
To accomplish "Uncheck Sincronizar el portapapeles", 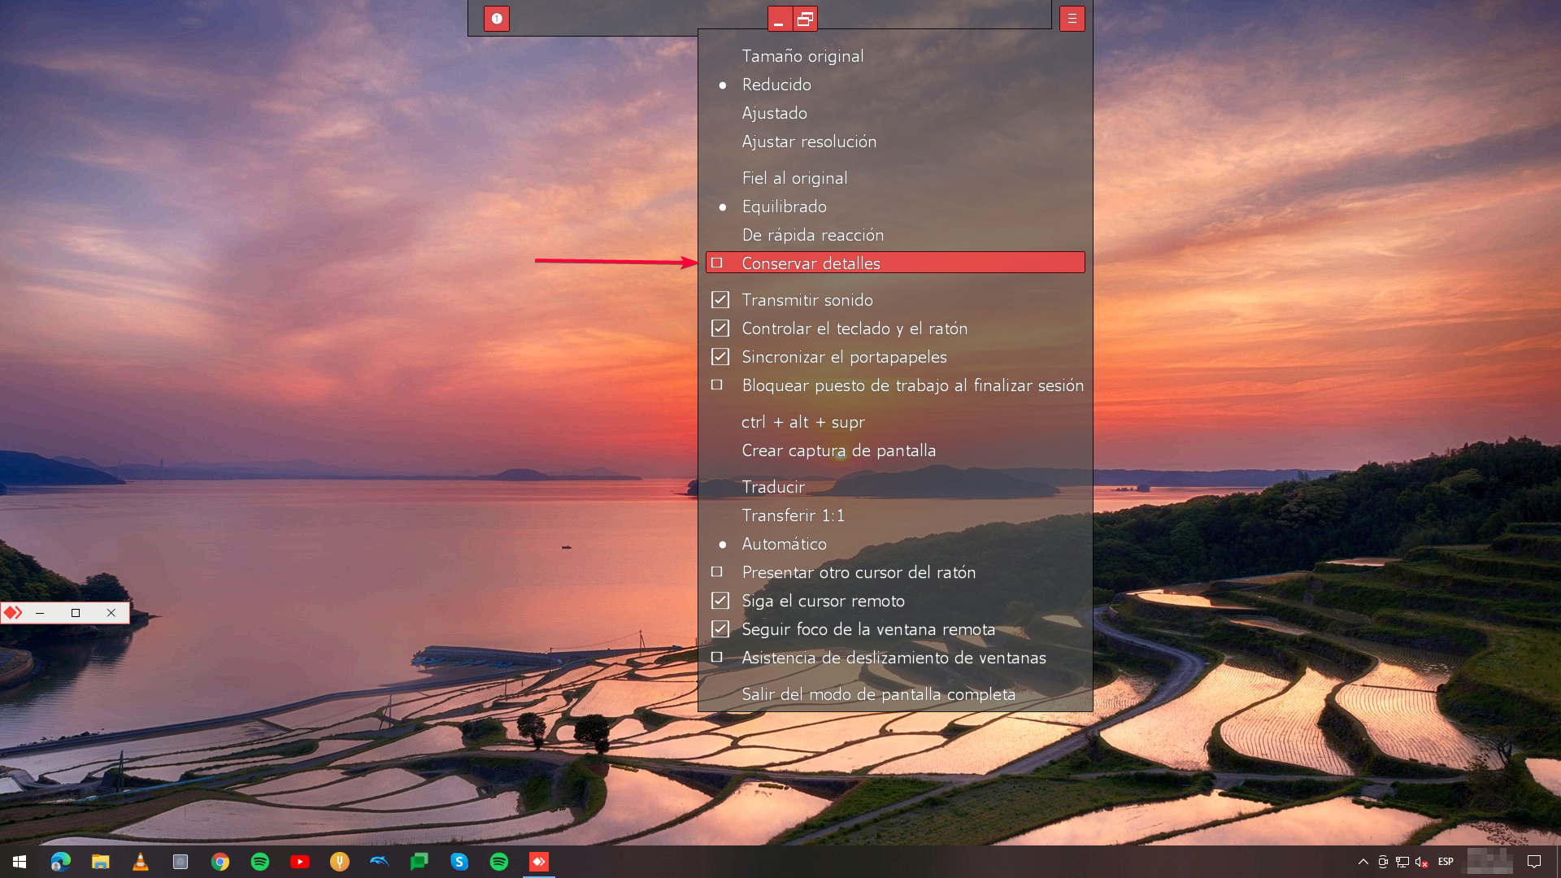I will [720, 357].
